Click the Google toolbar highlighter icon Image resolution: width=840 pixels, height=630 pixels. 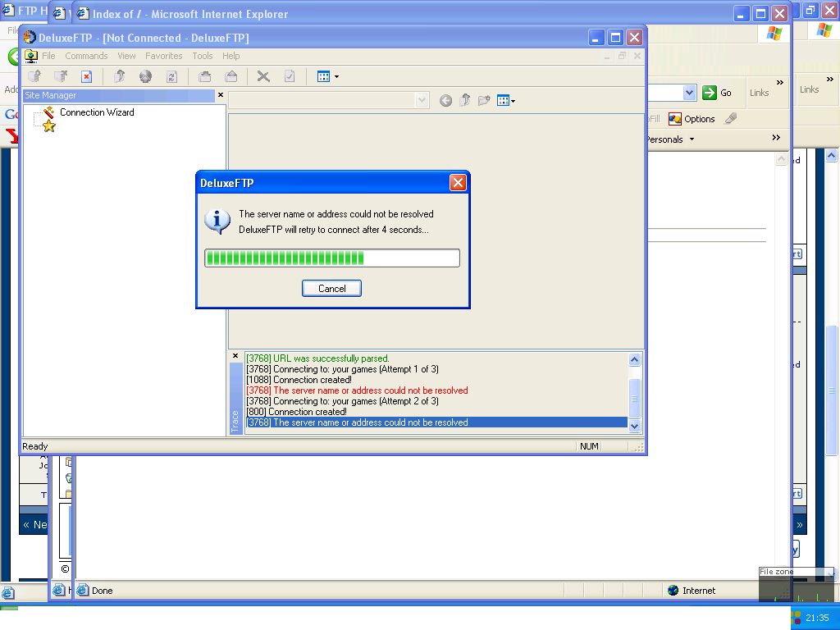(x=730, y=119)
